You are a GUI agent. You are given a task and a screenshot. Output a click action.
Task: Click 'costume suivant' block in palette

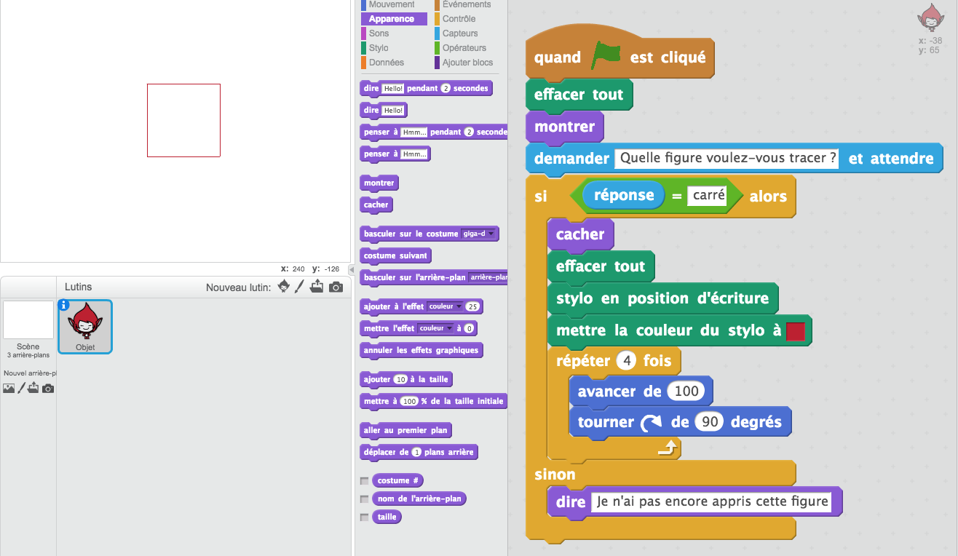point(397,256)
